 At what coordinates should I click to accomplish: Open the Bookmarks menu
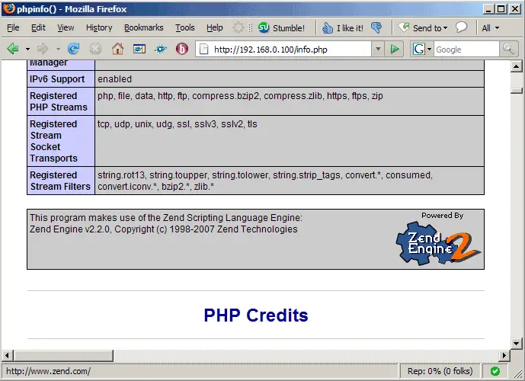pyautogui.click(x=144, y=27)
